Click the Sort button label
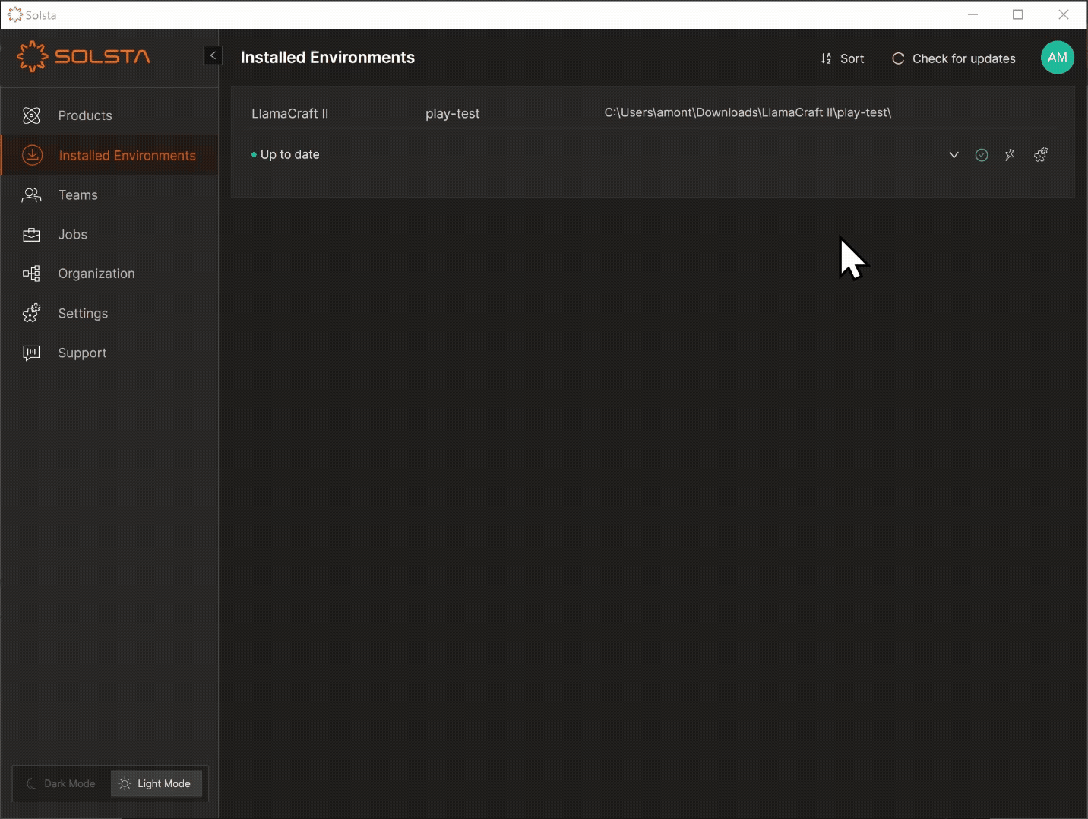 pos(852,58)
